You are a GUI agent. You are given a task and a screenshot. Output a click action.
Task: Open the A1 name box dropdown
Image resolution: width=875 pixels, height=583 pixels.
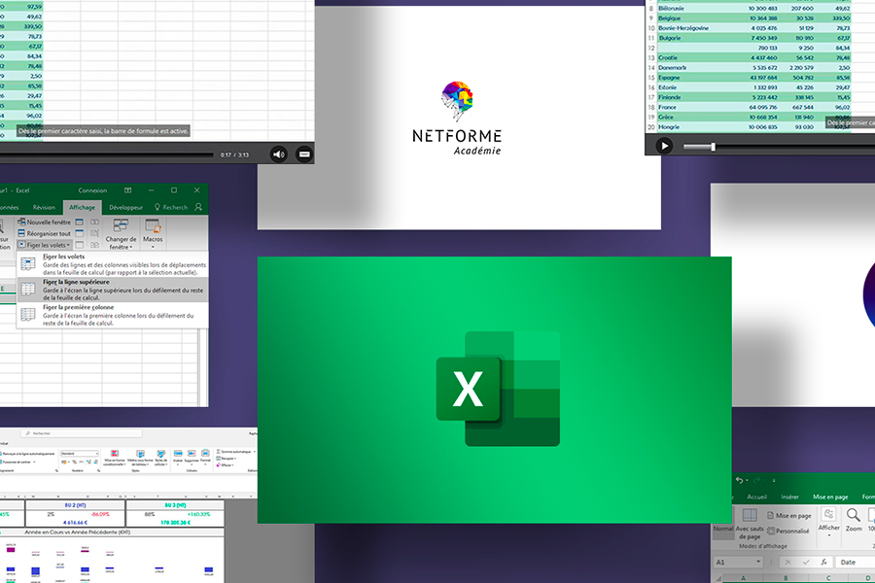pos(758,562)
